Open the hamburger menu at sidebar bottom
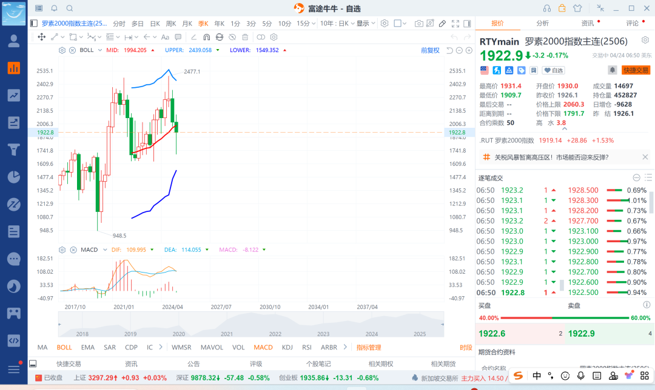The height and width of the screenshot is (390, 655). tap(14, 369)
